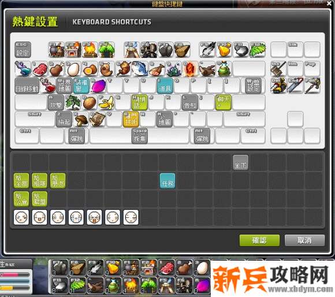Select the 告知 key on L

[x=190, y=102]
